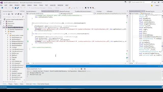Image resolution: width=163 pixels, height=92 pixels.
Task: Open the BUILD menu
Action: [x=23, y=5]
